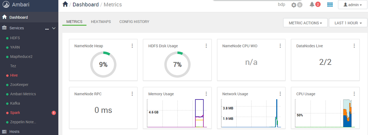Click the Spark alert badge
This screenshot has width=368, height=135.
coord(54,113)
